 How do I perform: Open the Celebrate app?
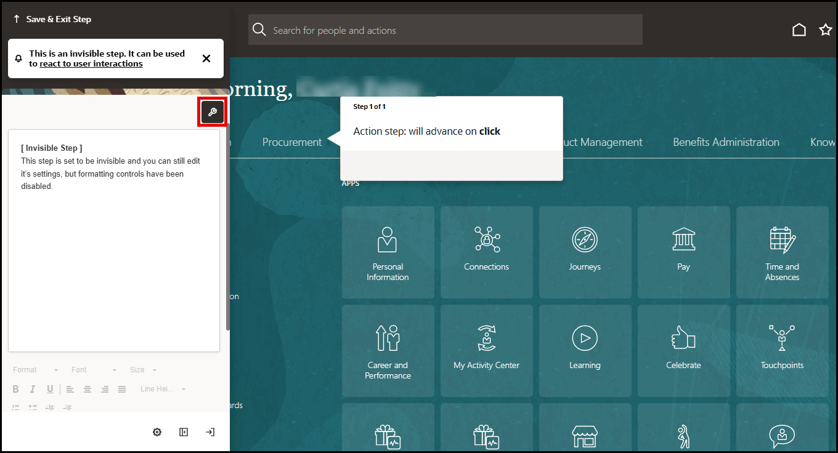pos(683,351)
